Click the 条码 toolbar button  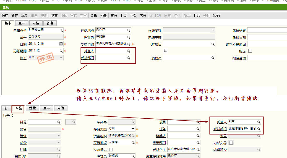216,15
